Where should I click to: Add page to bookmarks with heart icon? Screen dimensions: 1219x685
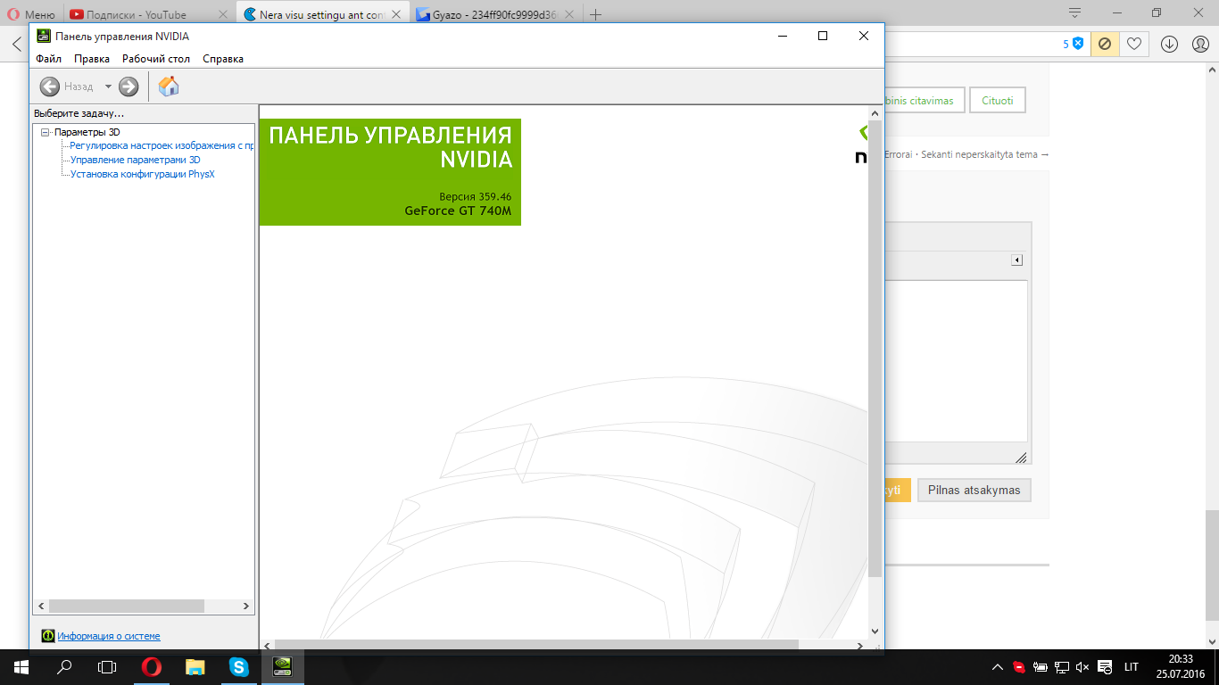click(x=1133, y=44)
